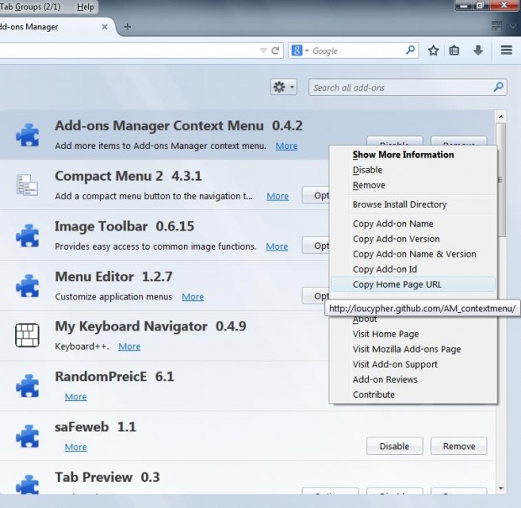Open a new tab with the plus button
Screen dimensions: 521x508
click(x=127, y=27)
